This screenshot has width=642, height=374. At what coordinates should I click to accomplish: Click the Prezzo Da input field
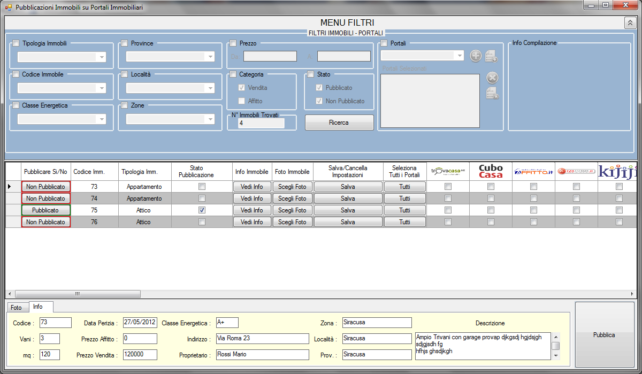[270, 56]
